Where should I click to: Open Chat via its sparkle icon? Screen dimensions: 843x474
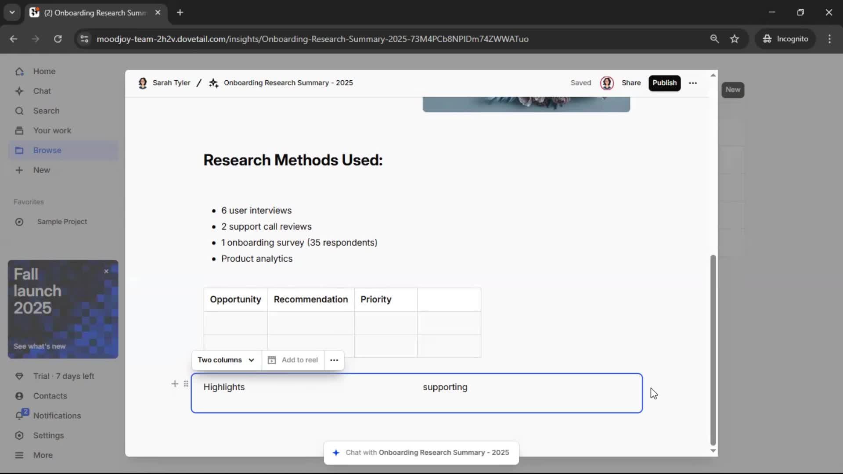coord(19,91)
